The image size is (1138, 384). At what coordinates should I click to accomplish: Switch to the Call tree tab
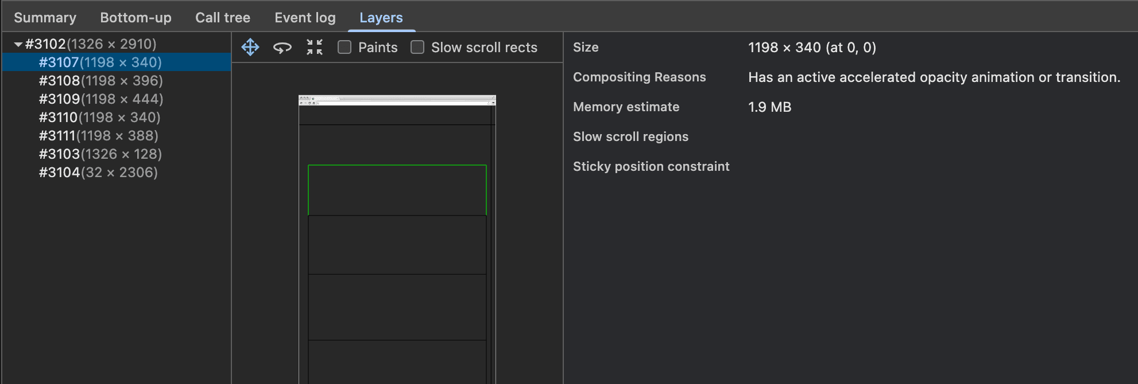pyautogui.click(x=223, y=17)
